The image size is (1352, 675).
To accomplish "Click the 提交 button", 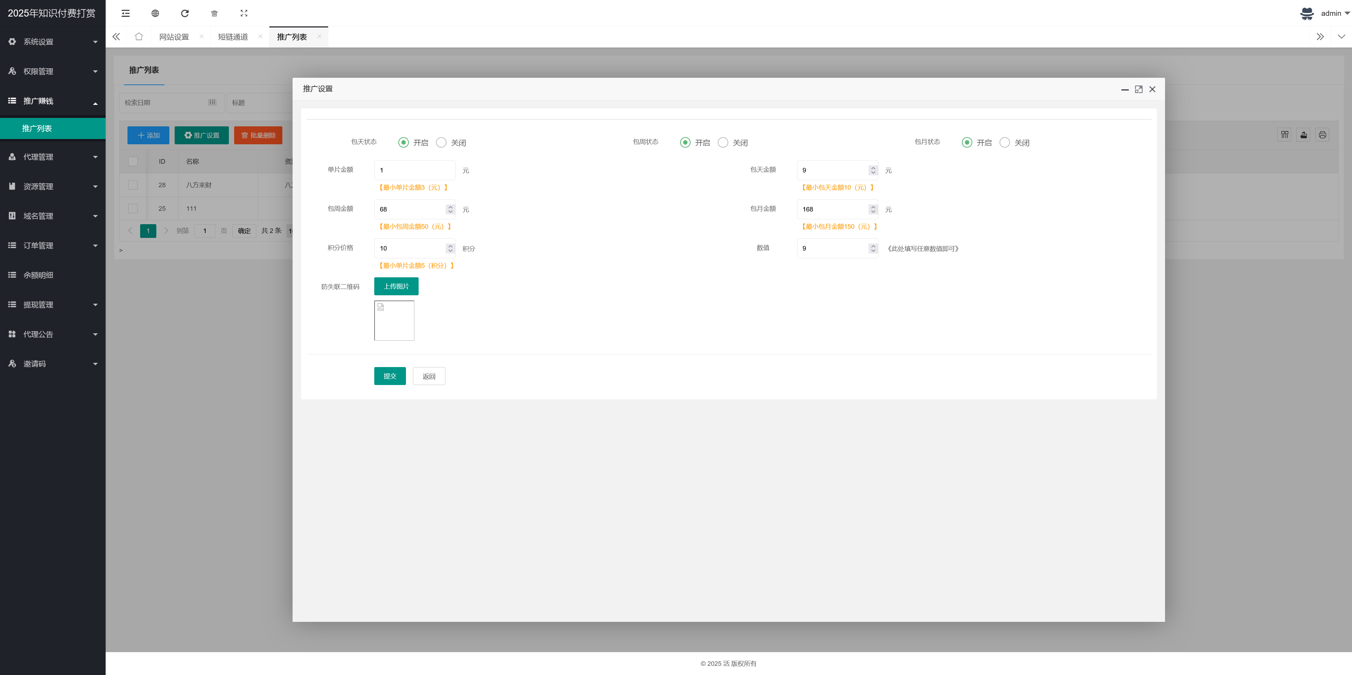I will coord(389,376).
